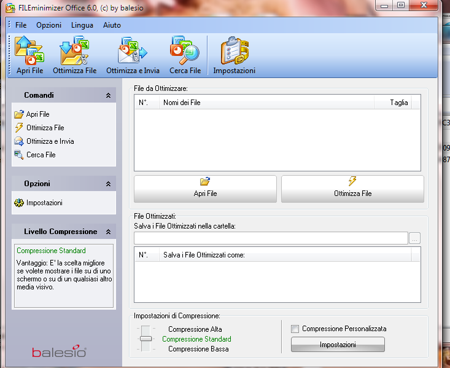The height and width of the screenshot is (368, 450).
Task: Click the compression level slider handle
Action: 145,339
